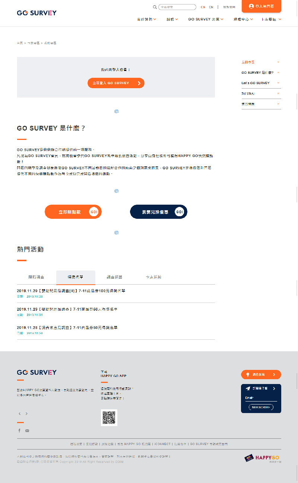Open 成為 HAPPY GO 特約商 footer link

(134, 444)
